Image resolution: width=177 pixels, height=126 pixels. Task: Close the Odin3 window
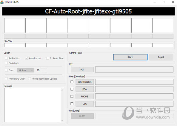coord(173,2)
